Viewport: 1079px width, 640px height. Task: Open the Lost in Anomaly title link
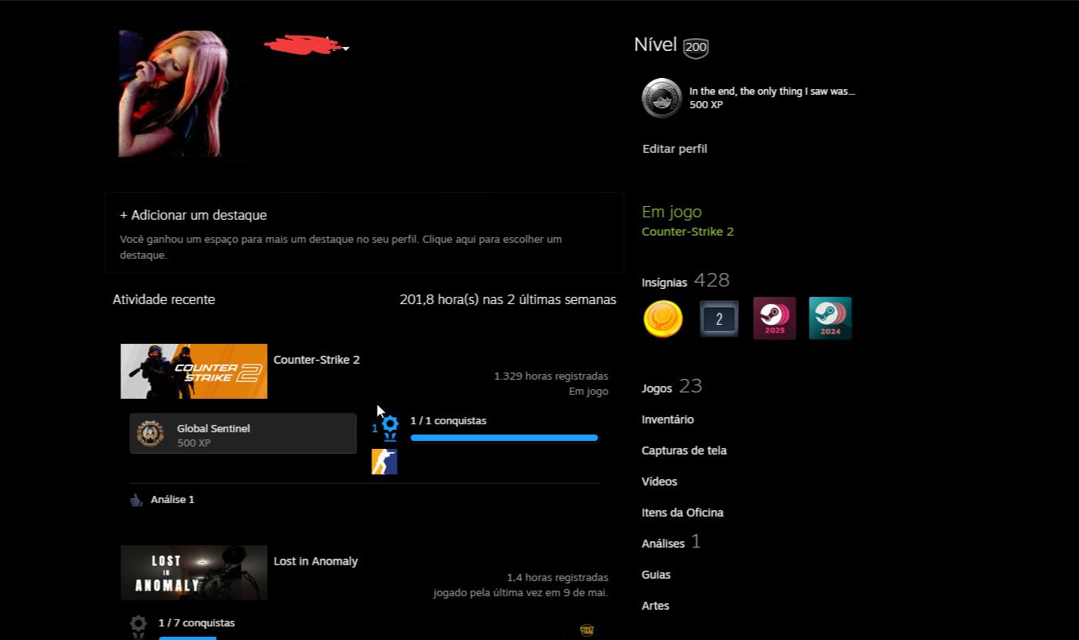click(316, 561)
